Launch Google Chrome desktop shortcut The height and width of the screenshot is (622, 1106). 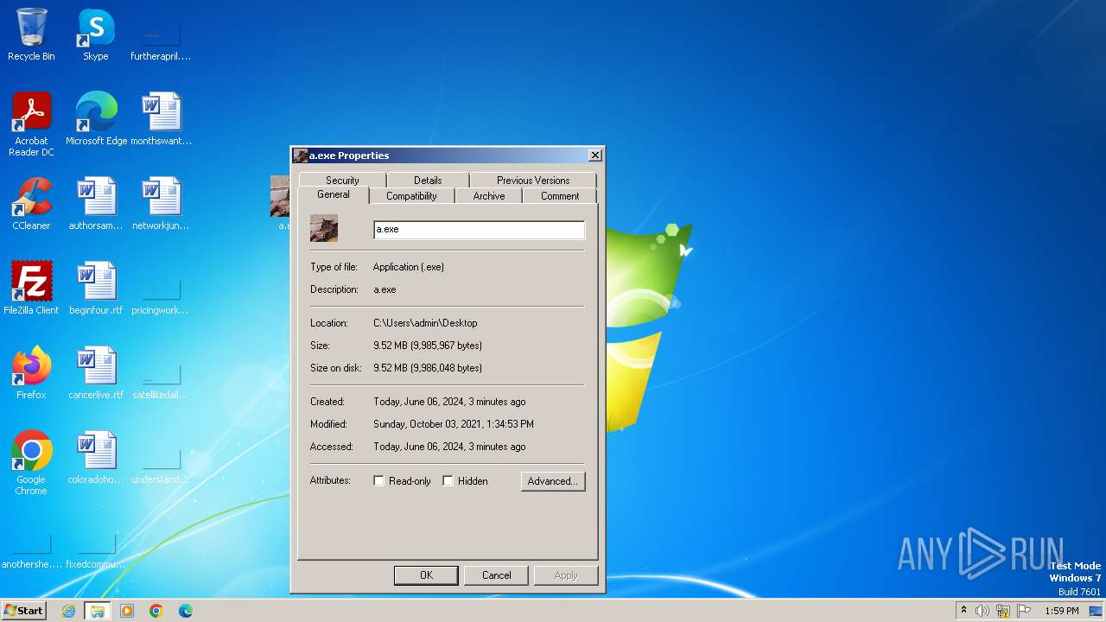(x=31, y=463)
